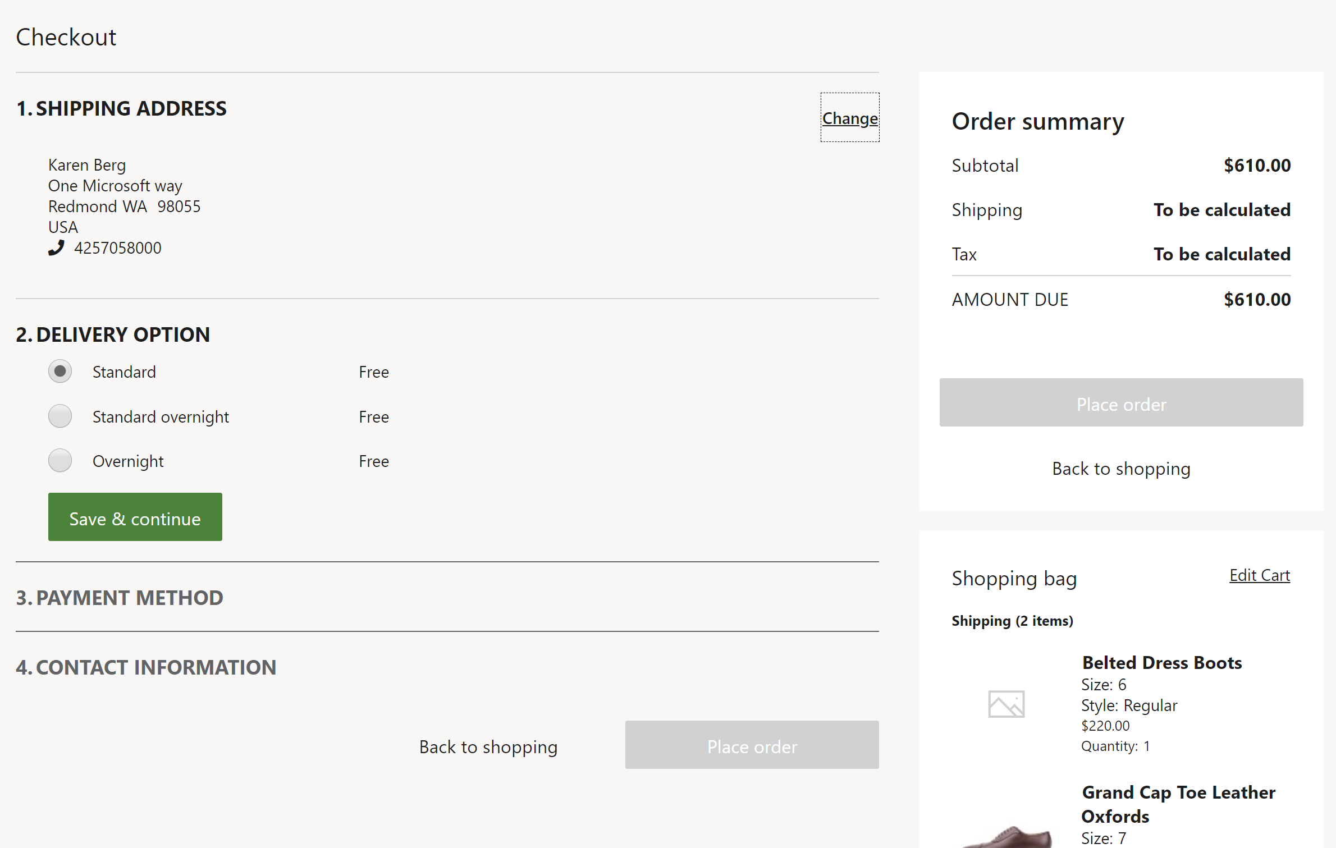Click the Back to shopping link in order summary
The image size is (1336, 848).
1121,468
